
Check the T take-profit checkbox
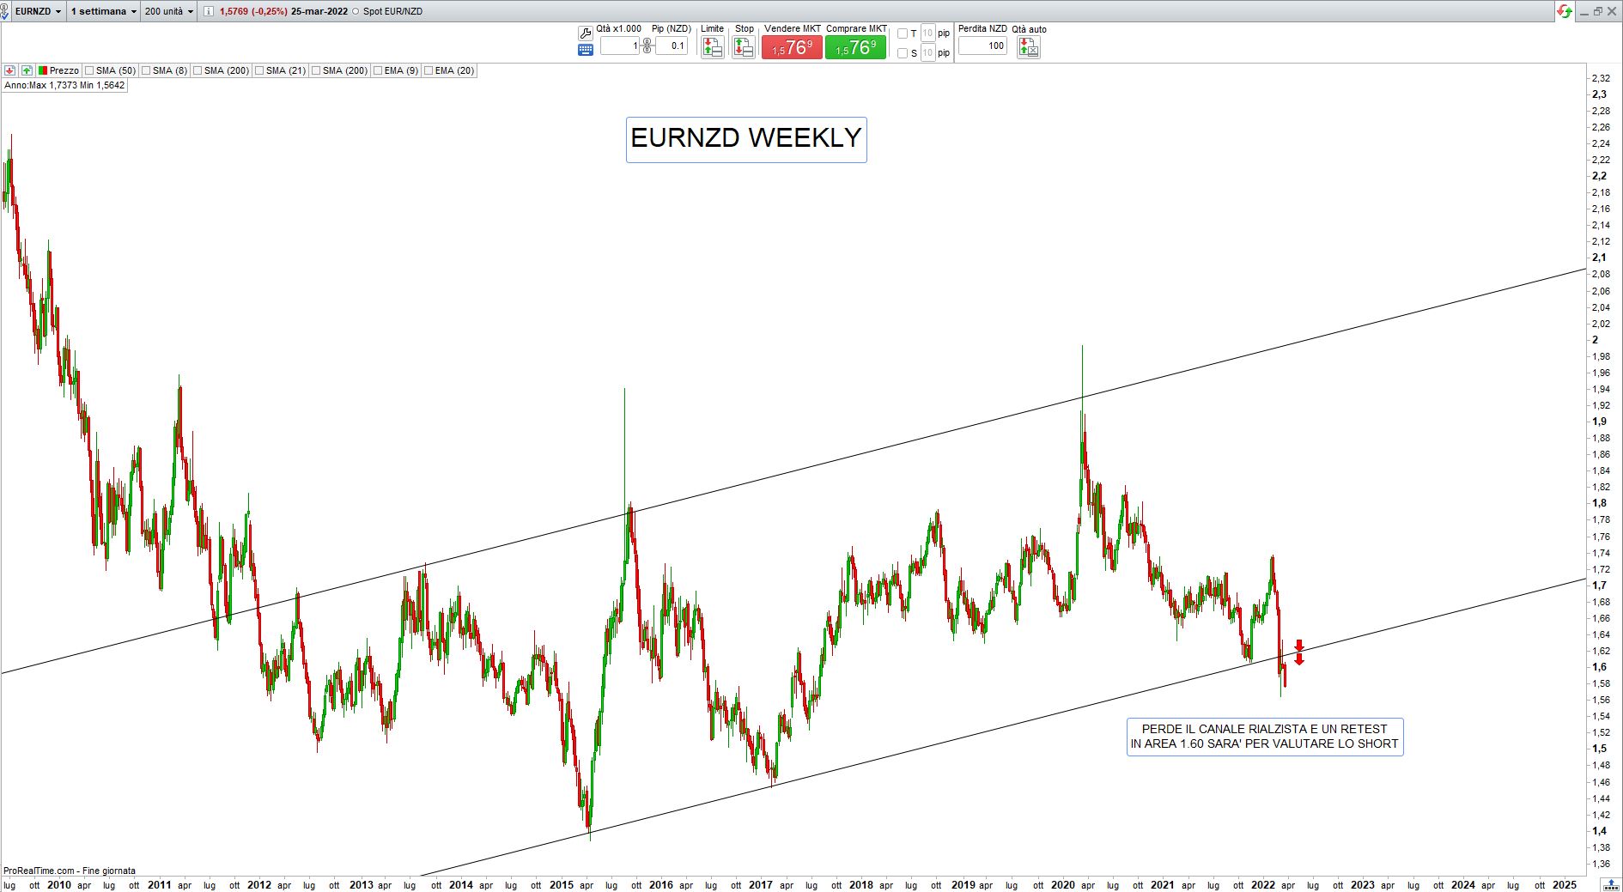pyautogui.click(x=903, y=33)
